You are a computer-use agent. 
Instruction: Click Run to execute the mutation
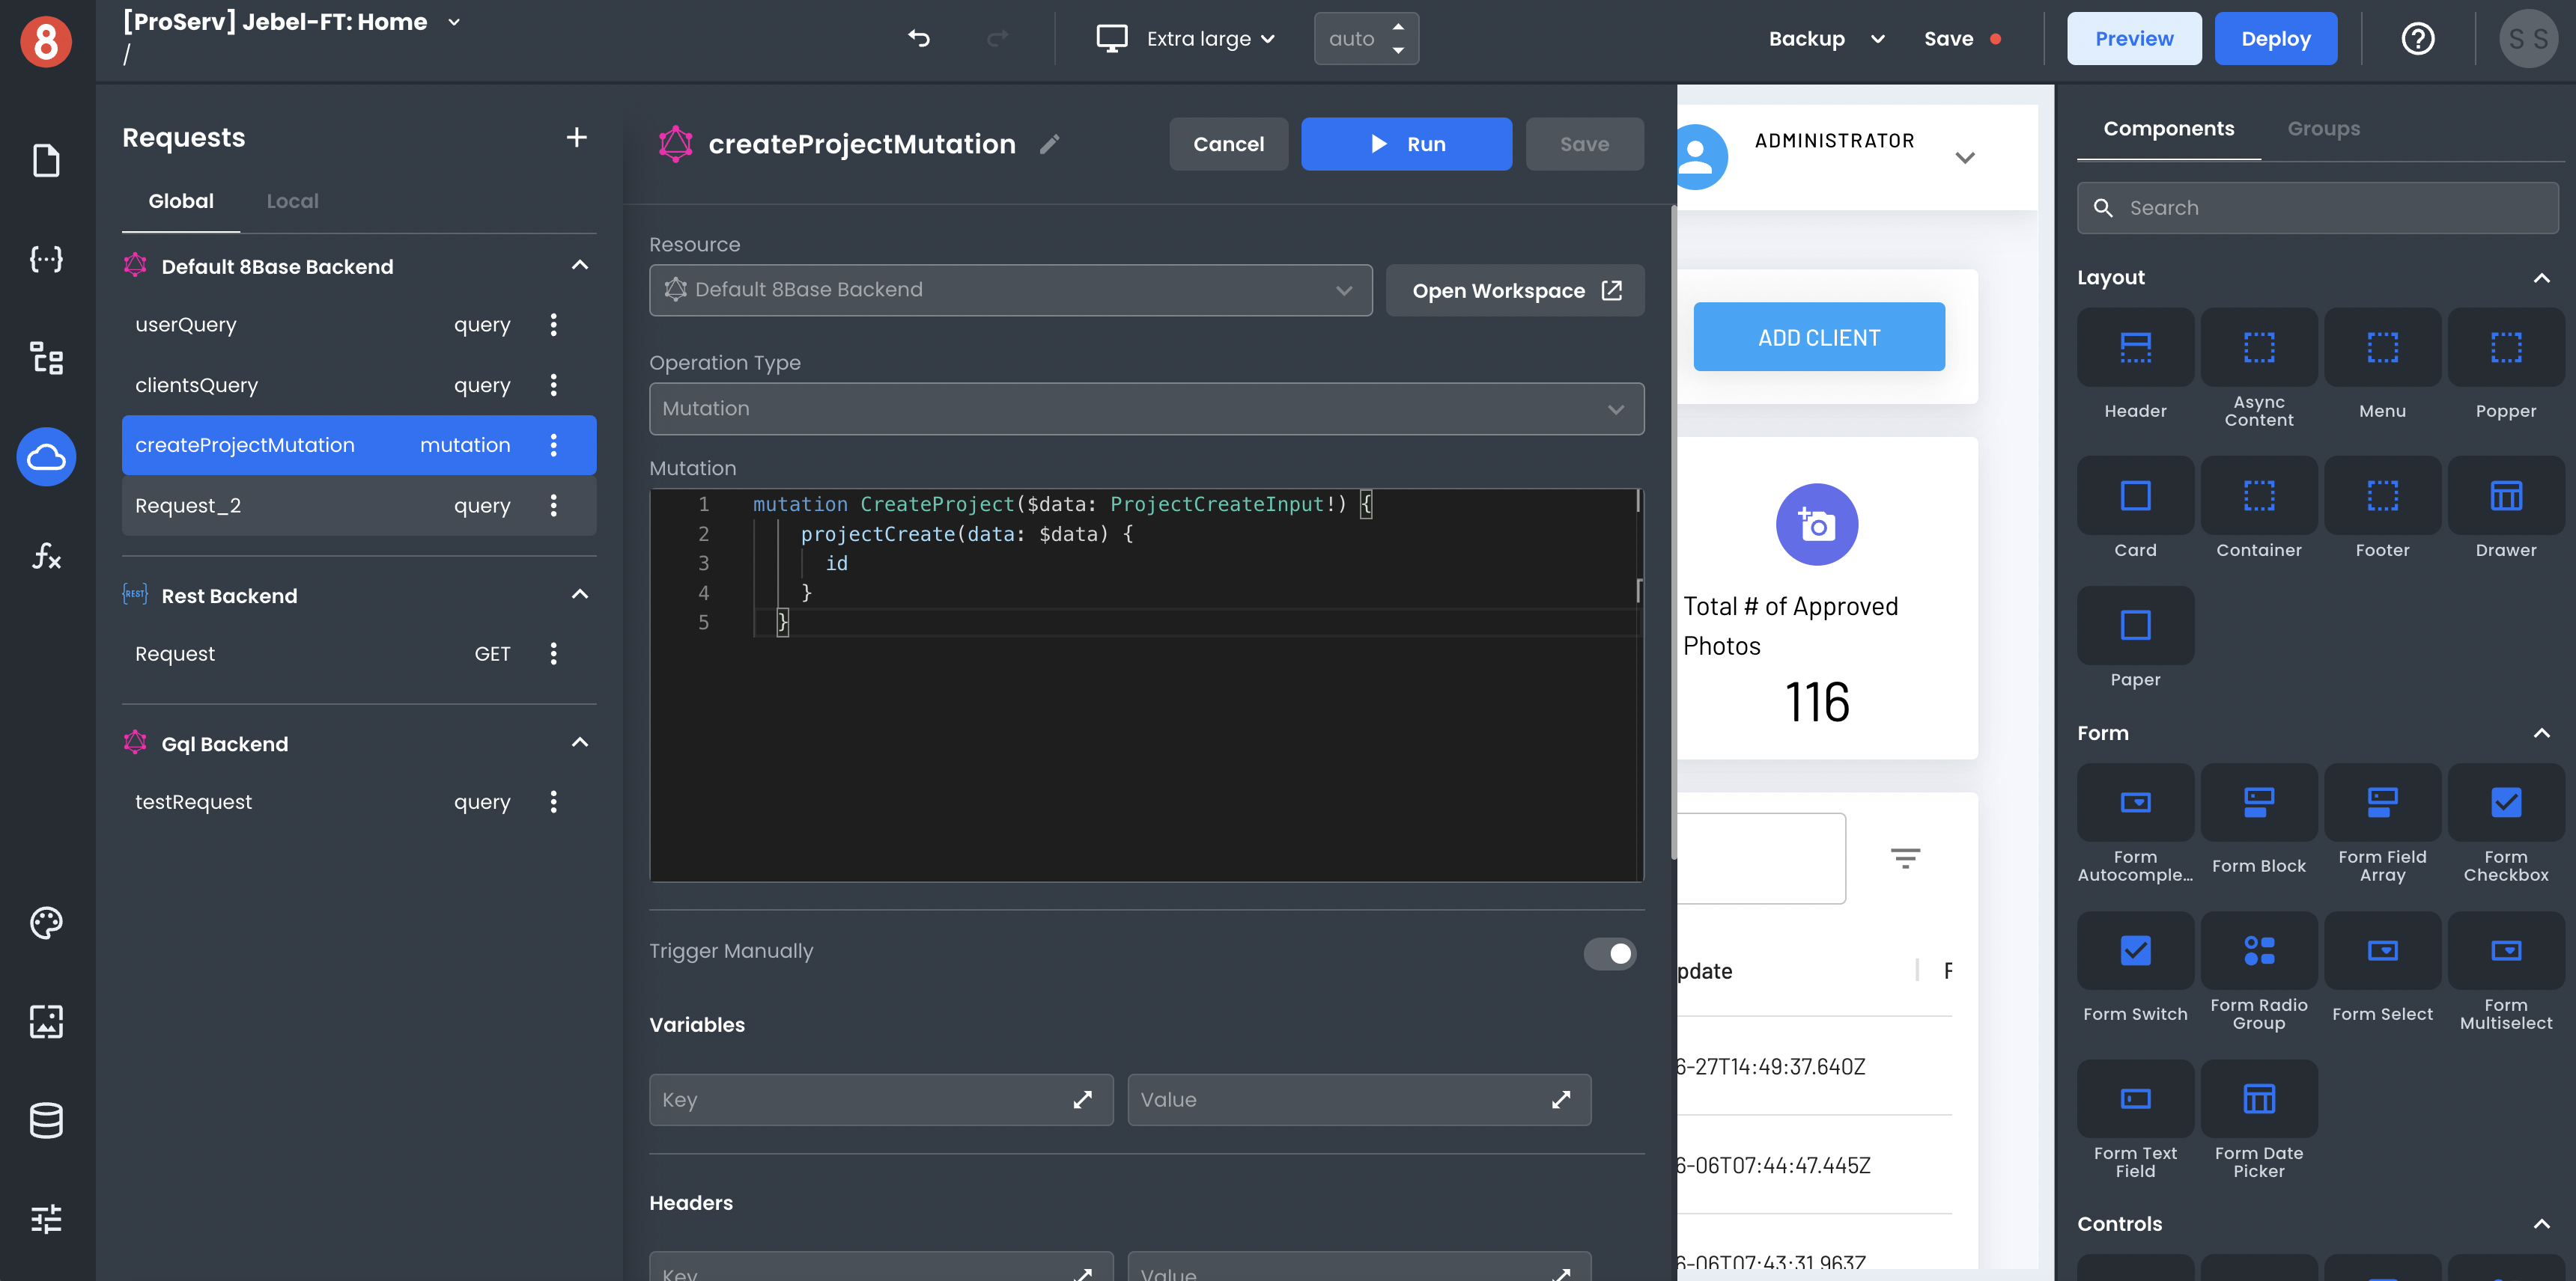coord(1406,144)
